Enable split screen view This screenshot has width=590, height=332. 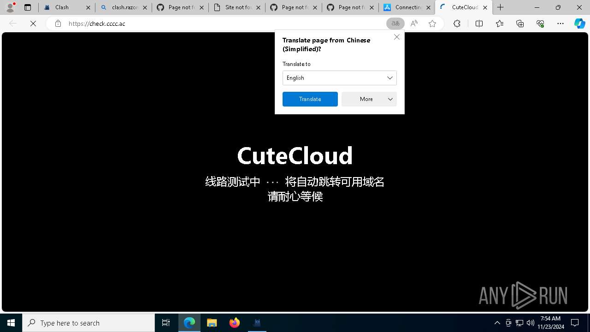click(479, 24)
